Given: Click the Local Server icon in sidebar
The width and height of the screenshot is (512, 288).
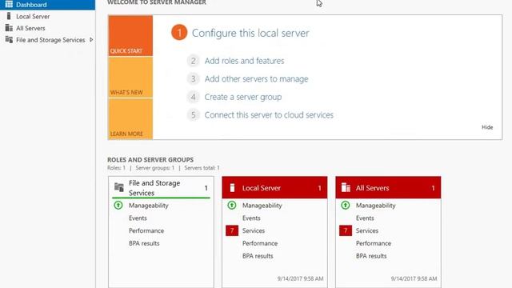Looking at the screenshot, I should pos(9,16).
